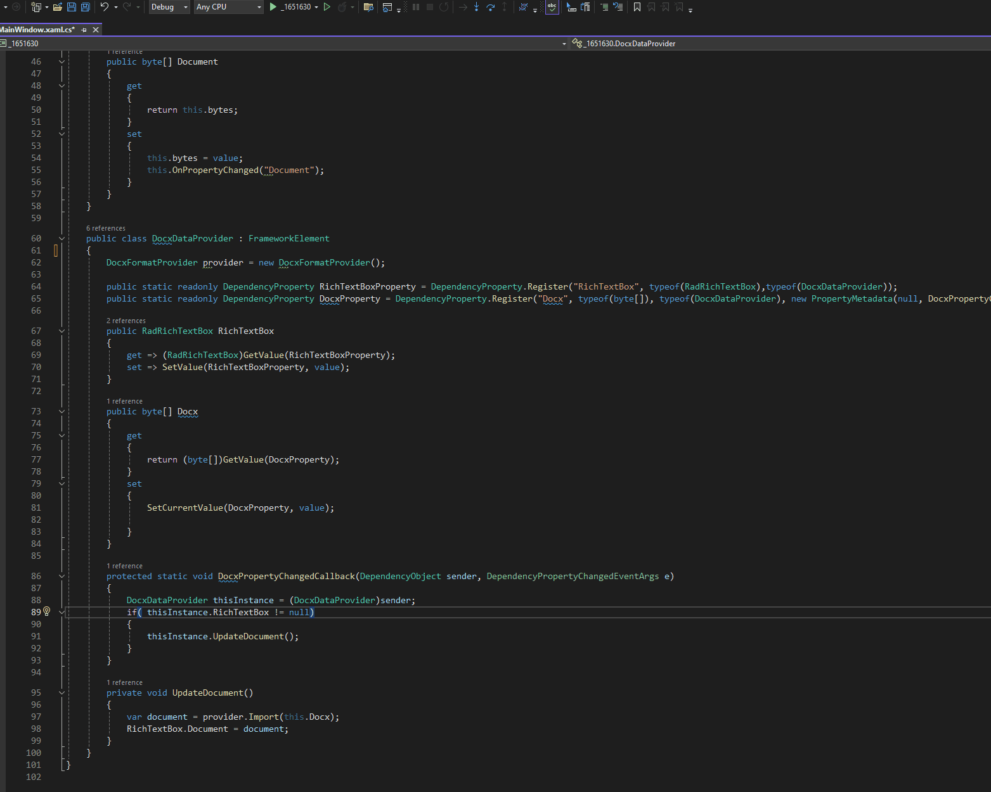Viewport: 991px width, 792px height.
Task: Click the Undo arrow icon
Action: pyautogui.click(x=105, y=7)
